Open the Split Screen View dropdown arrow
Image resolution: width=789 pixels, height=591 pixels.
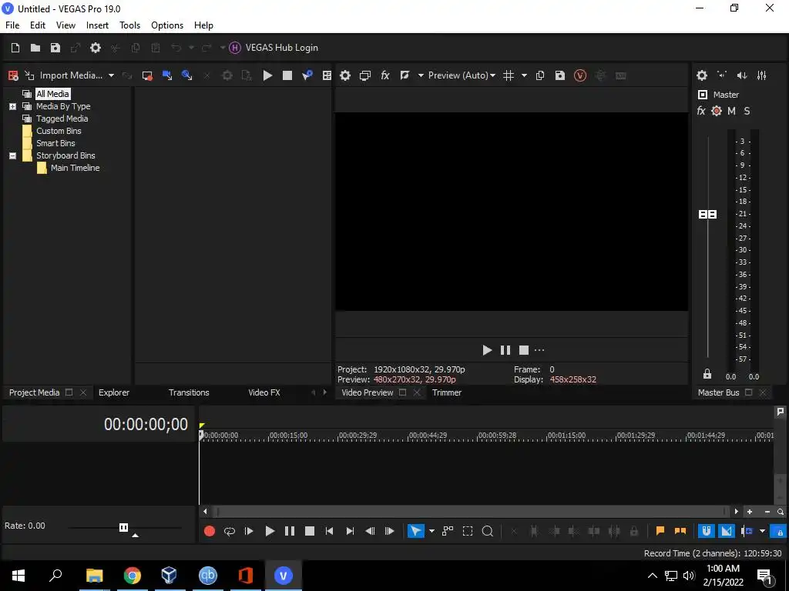point(421,75)
